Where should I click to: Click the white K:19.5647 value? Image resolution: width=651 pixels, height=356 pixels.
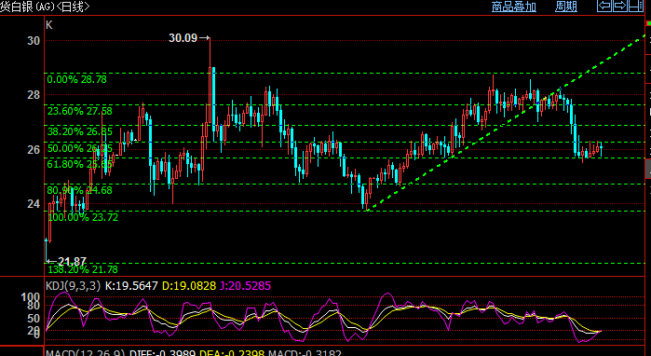coord(131,286)
